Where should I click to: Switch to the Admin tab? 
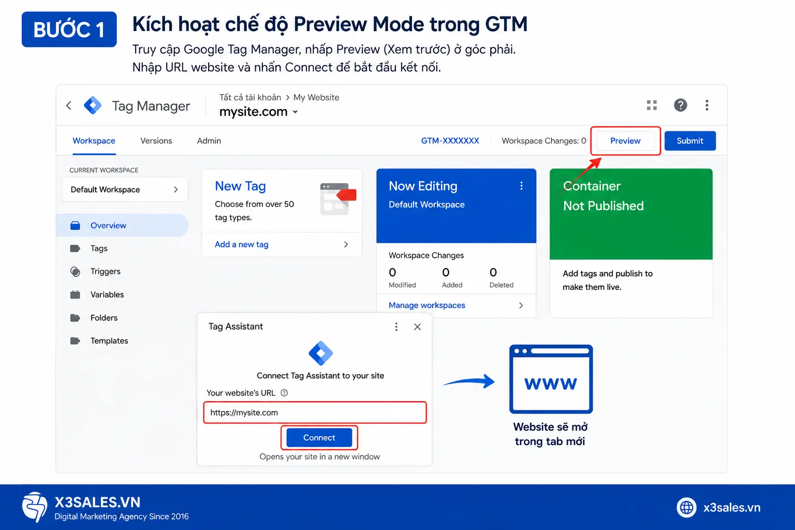[209, 141]
